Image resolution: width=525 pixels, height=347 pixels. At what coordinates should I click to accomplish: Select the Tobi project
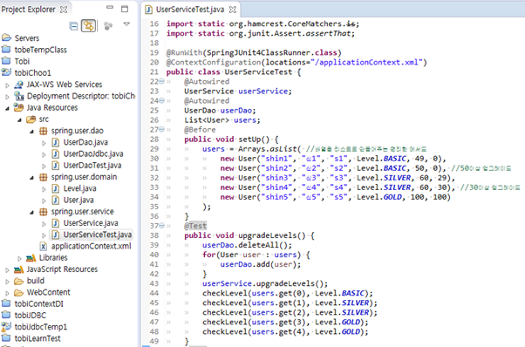point(22,61)
